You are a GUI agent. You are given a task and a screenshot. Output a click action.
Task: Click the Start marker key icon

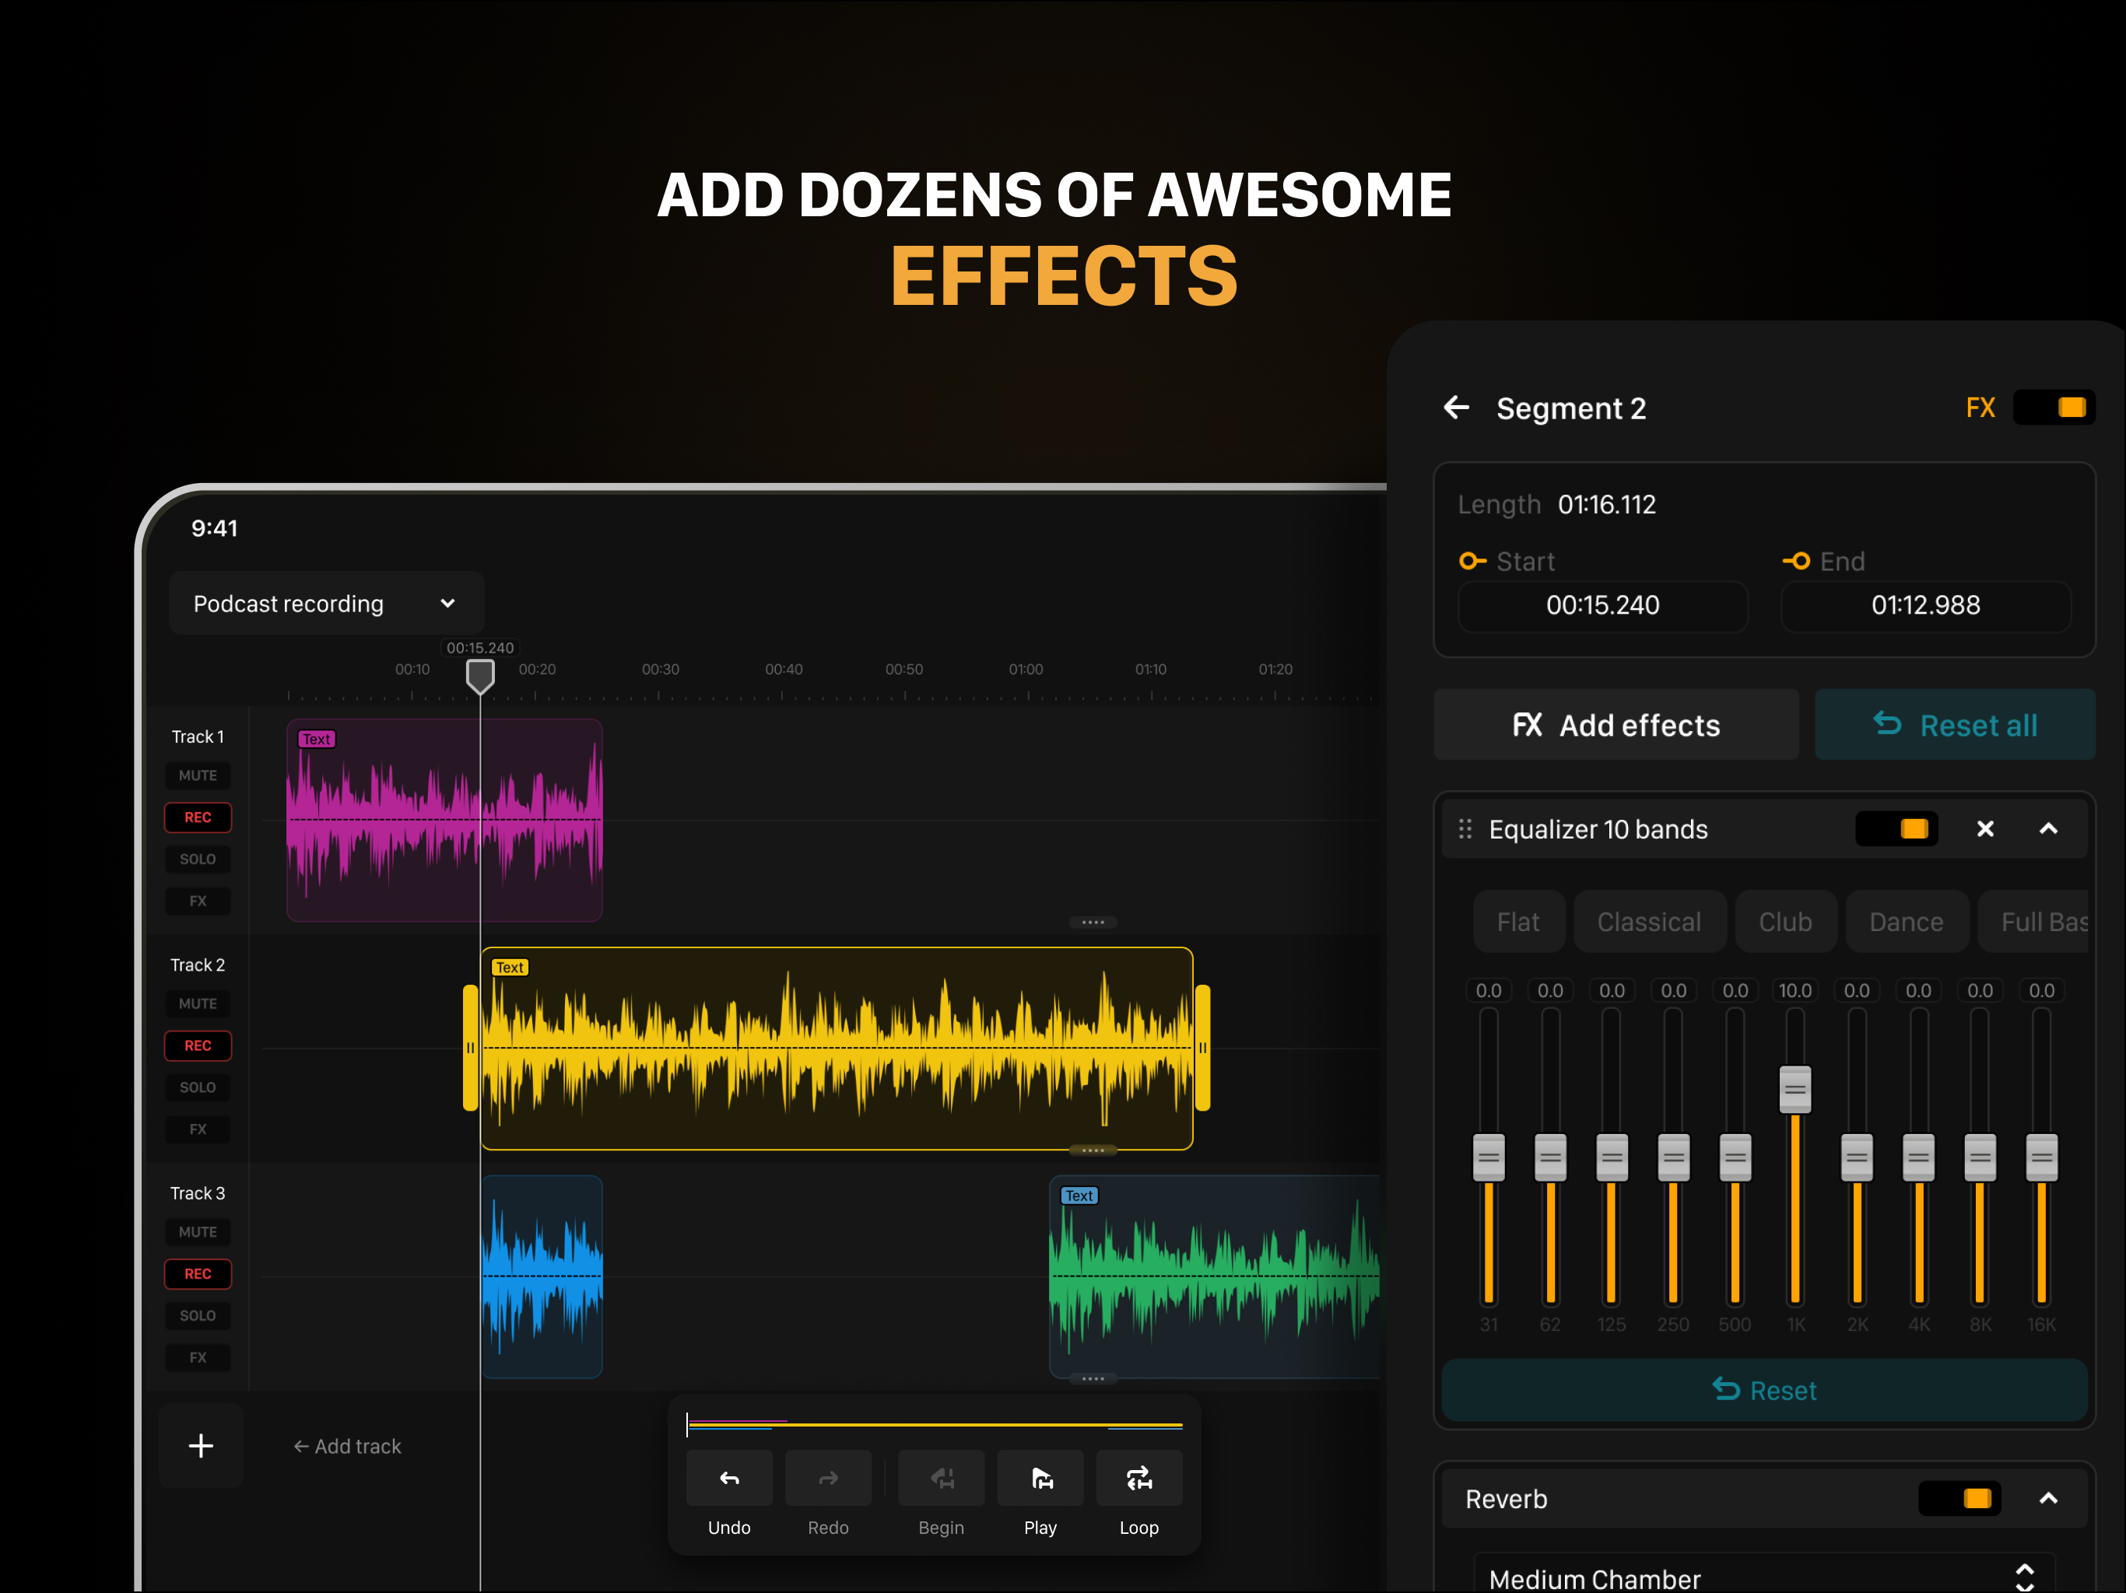1472,561
